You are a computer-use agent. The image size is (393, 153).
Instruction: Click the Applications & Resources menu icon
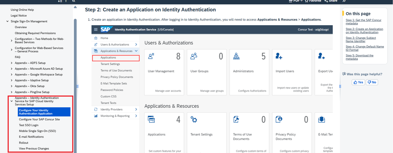click(x=96, y=51)
